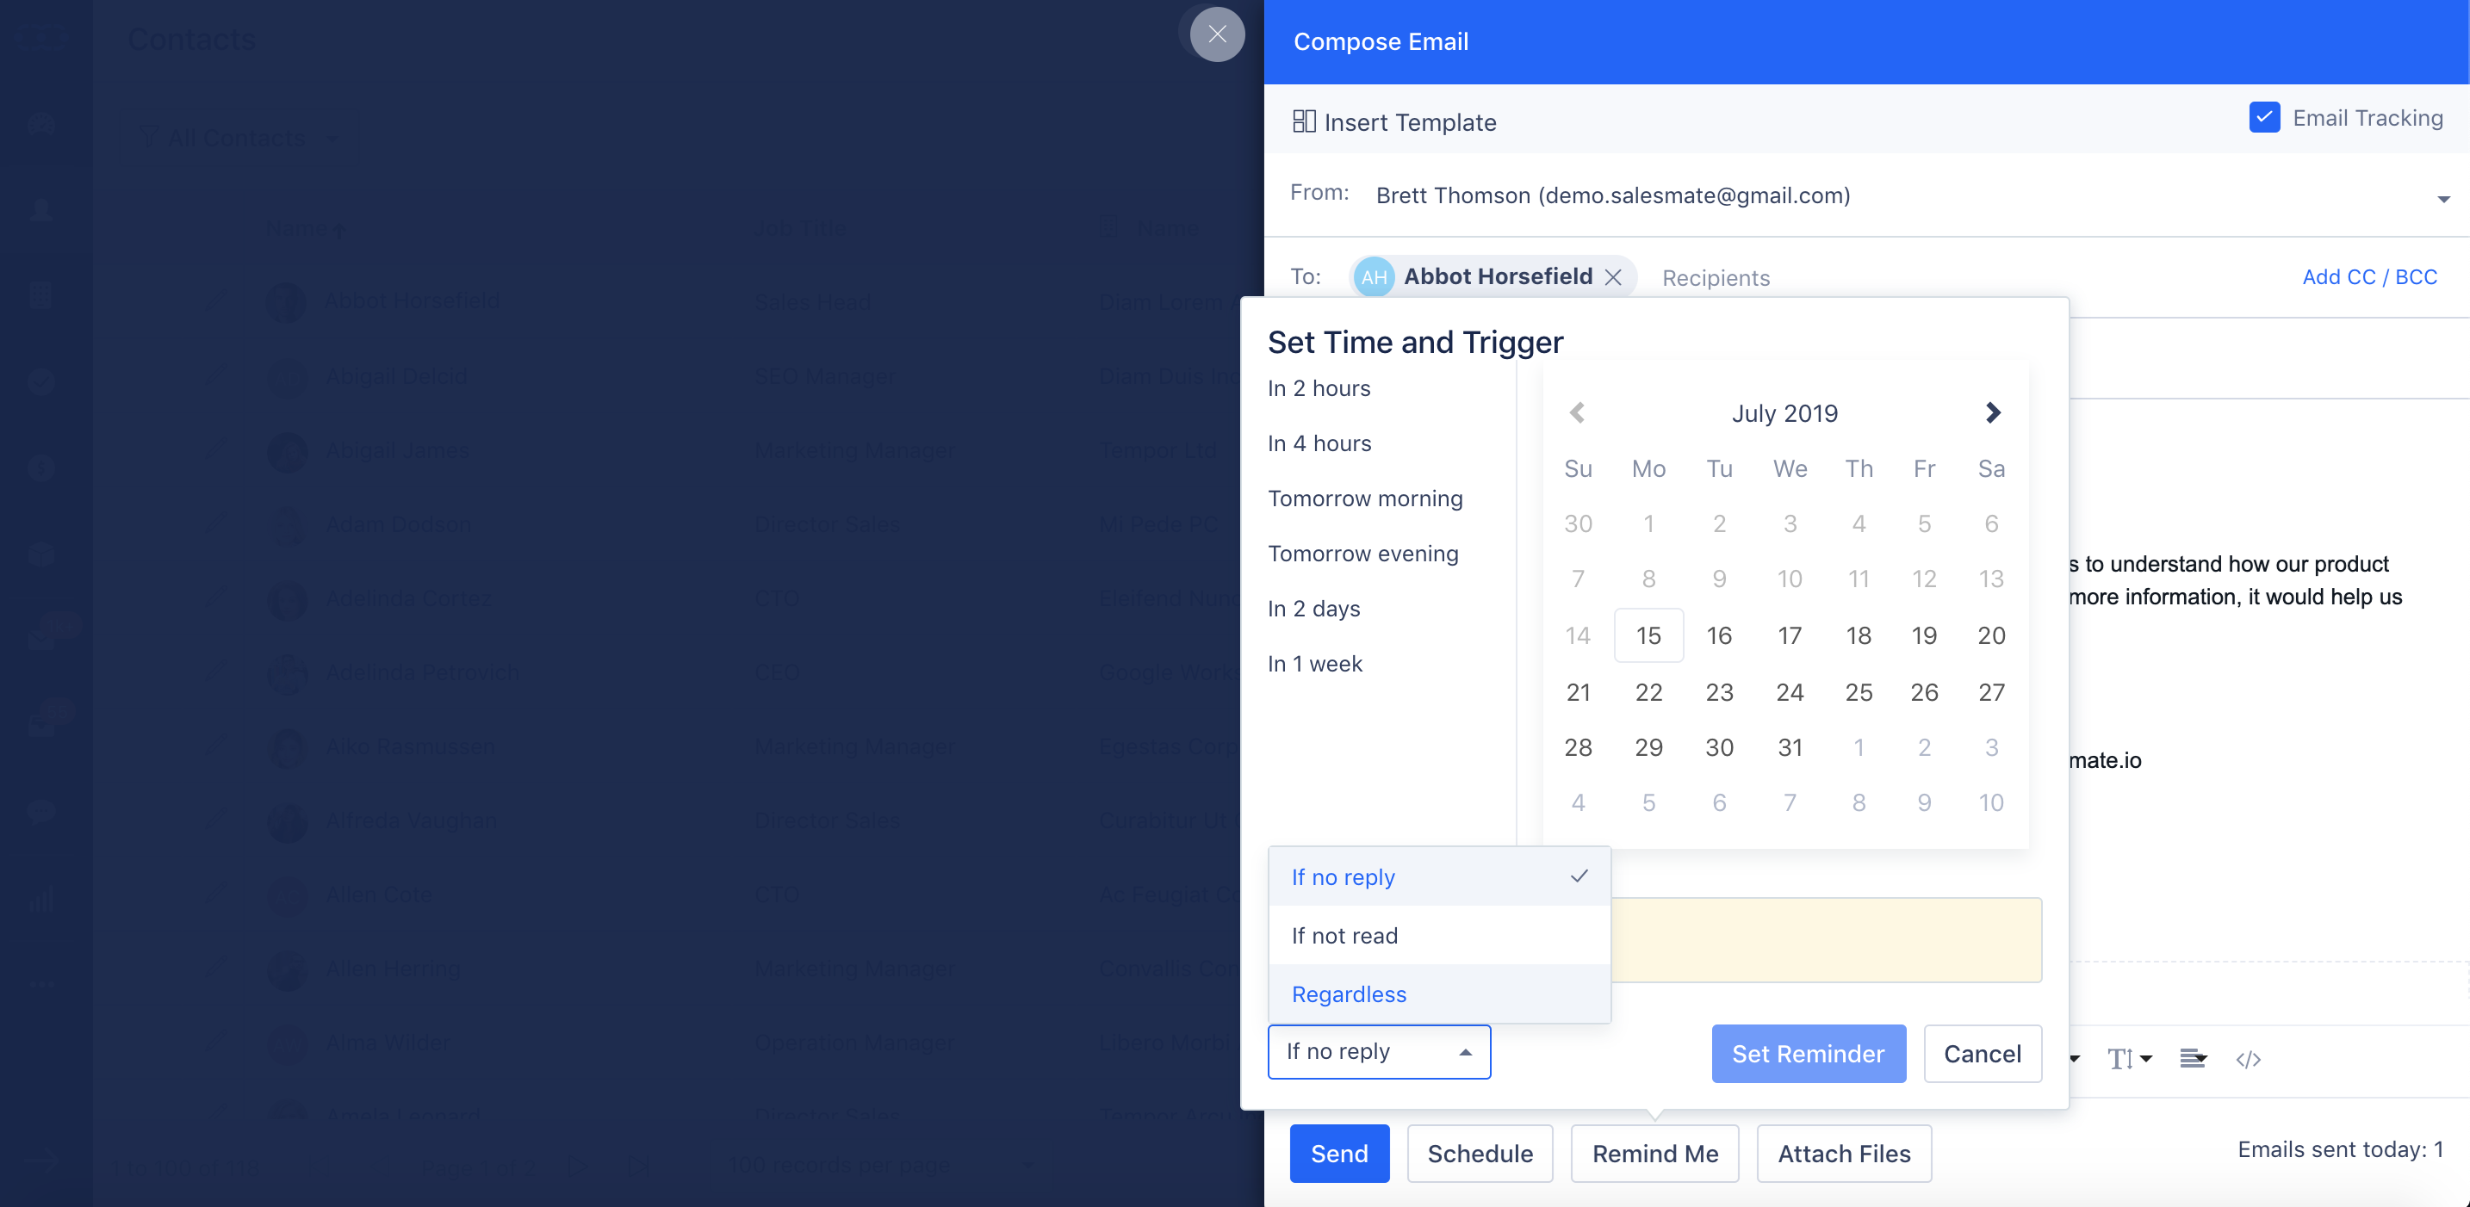
Task: Open activities checkmark icon in sidebar
Action: pyautogui.click(x=41, y=381)
